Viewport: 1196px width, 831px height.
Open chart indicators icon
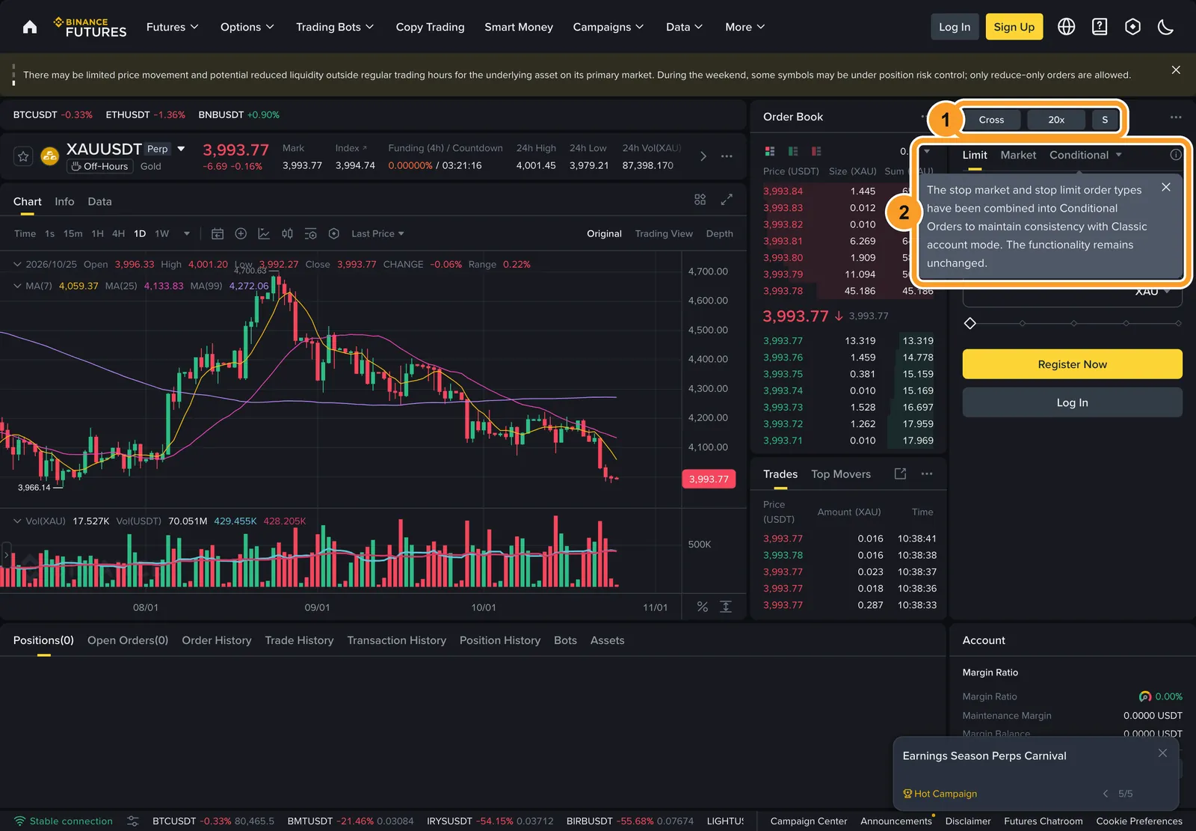[264, 233]
